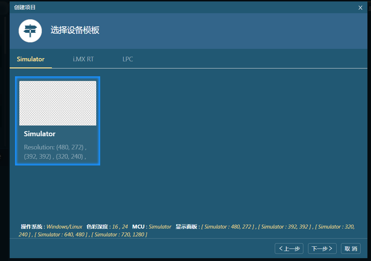Image resolution: width=371 pixels, height=261 pixels.
Task: Click the [Simulator : 640, 480] panel entry
Action: pyautogui.click(x=61, y=235)
